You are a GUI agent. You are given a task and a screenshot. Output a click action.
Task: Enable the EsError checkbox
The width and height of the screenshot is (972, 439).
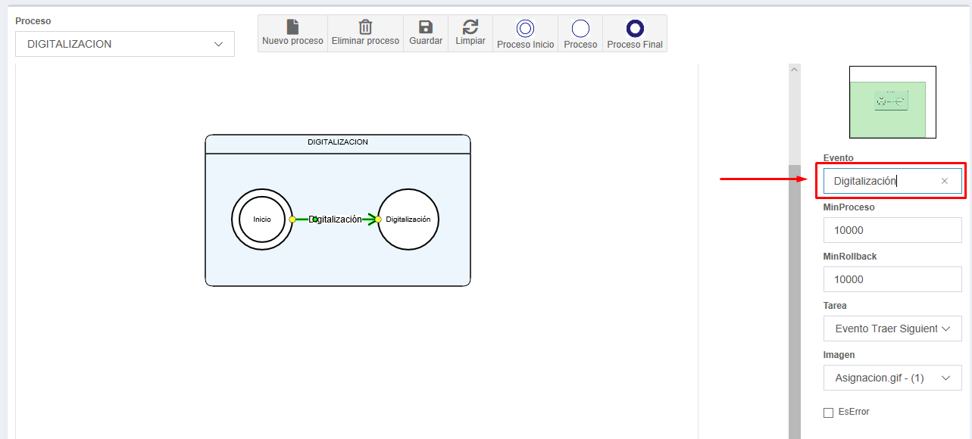click(828, 413)
